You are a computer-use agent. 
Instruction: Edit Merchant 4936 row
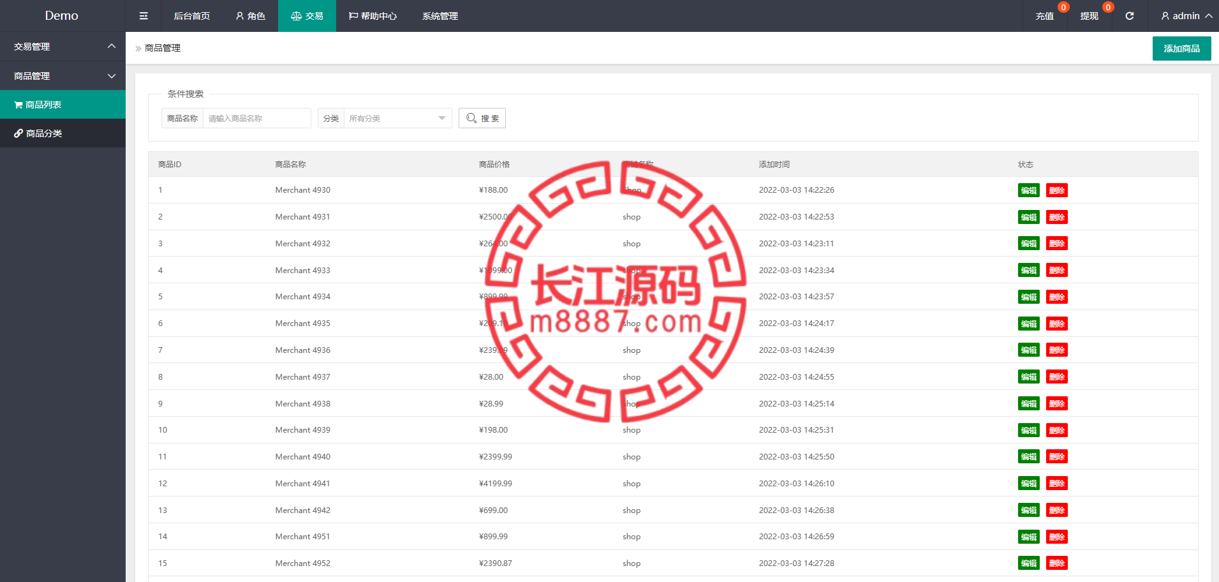(1029, 350)
